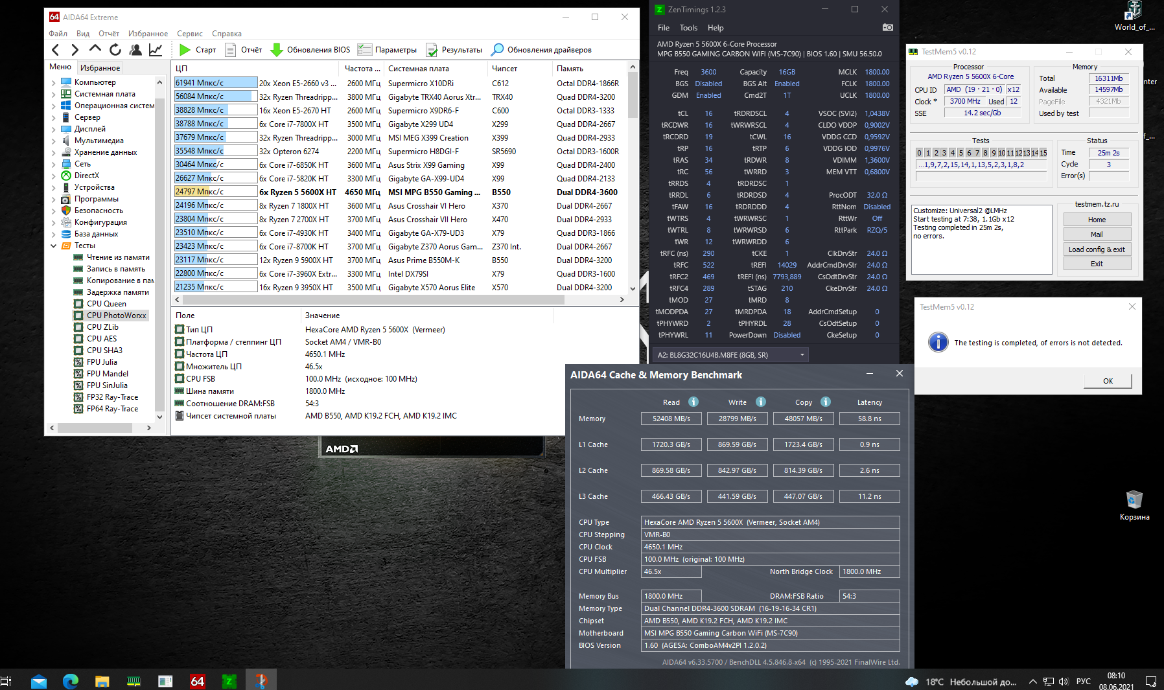Click the results list horizontal scrollbar
The image size is (1164, 690).
click(373, 300)
